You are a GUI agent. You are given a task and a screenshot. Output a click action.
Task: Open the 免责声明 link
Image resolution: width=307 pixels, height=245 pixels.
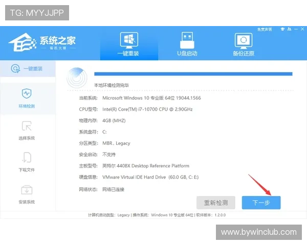[265, 29]
